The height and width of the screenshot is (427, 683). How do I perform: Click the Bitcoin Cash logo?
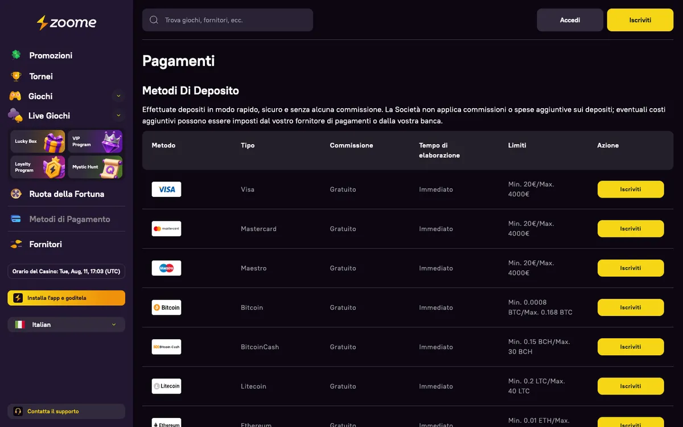point(166,347)
